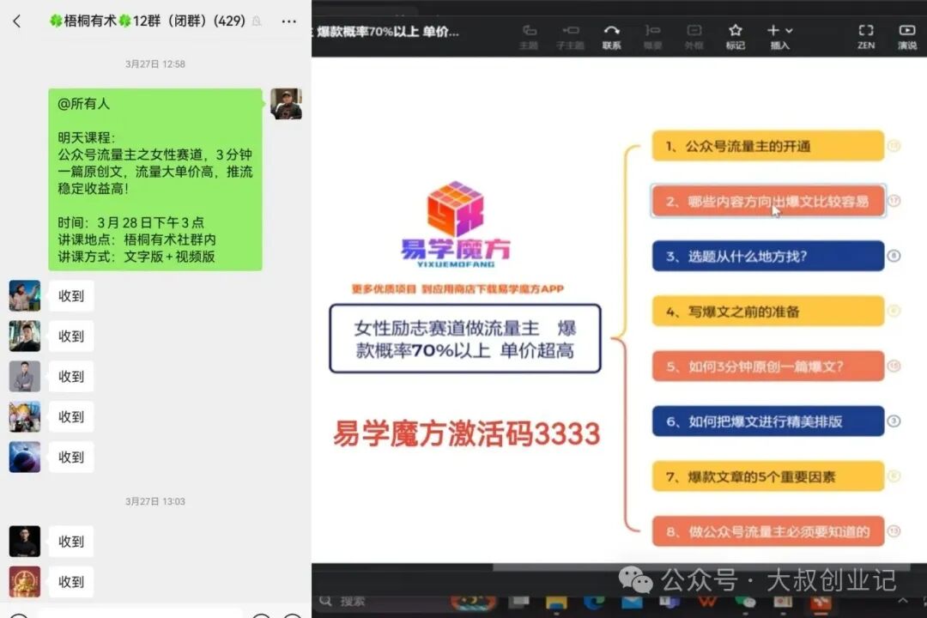Add a 外框 boundary from the toolbar
This screenshot has width=927, height=618.
pyautogui.click(x=694, y=34)
